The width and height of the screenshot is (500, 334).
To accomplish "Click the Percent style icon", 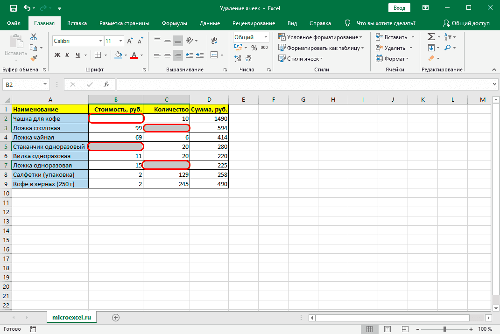I will tap(254, 48).
